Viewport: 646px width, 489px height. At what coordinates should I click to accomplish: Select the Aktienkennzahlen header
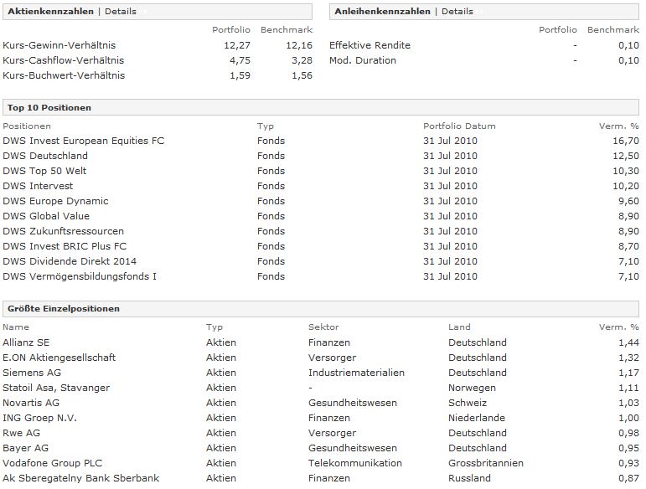(x=50, y=12)
